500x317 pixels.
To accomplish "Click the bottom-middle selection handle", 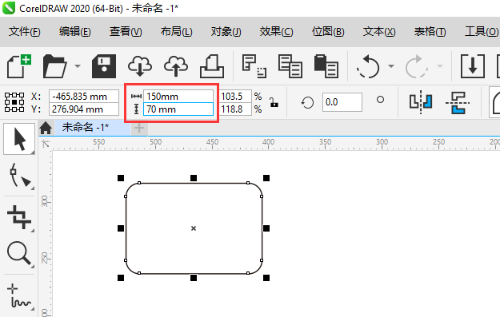I will [x=194, y=278].
